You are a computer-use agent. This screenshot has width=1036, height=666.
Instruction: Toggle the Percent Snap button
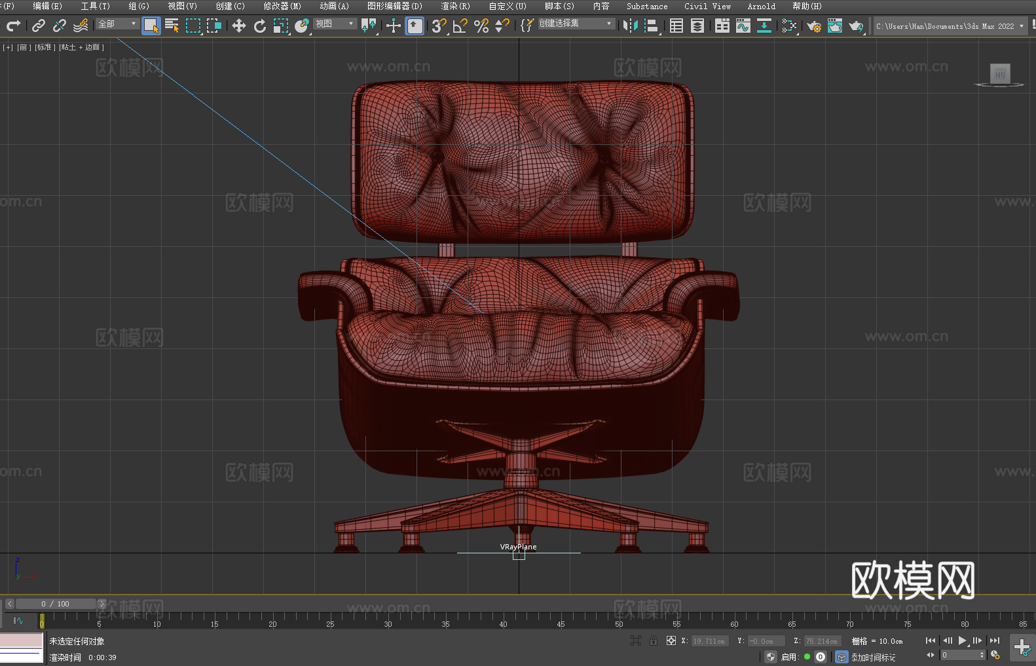[x=481, y=26]
